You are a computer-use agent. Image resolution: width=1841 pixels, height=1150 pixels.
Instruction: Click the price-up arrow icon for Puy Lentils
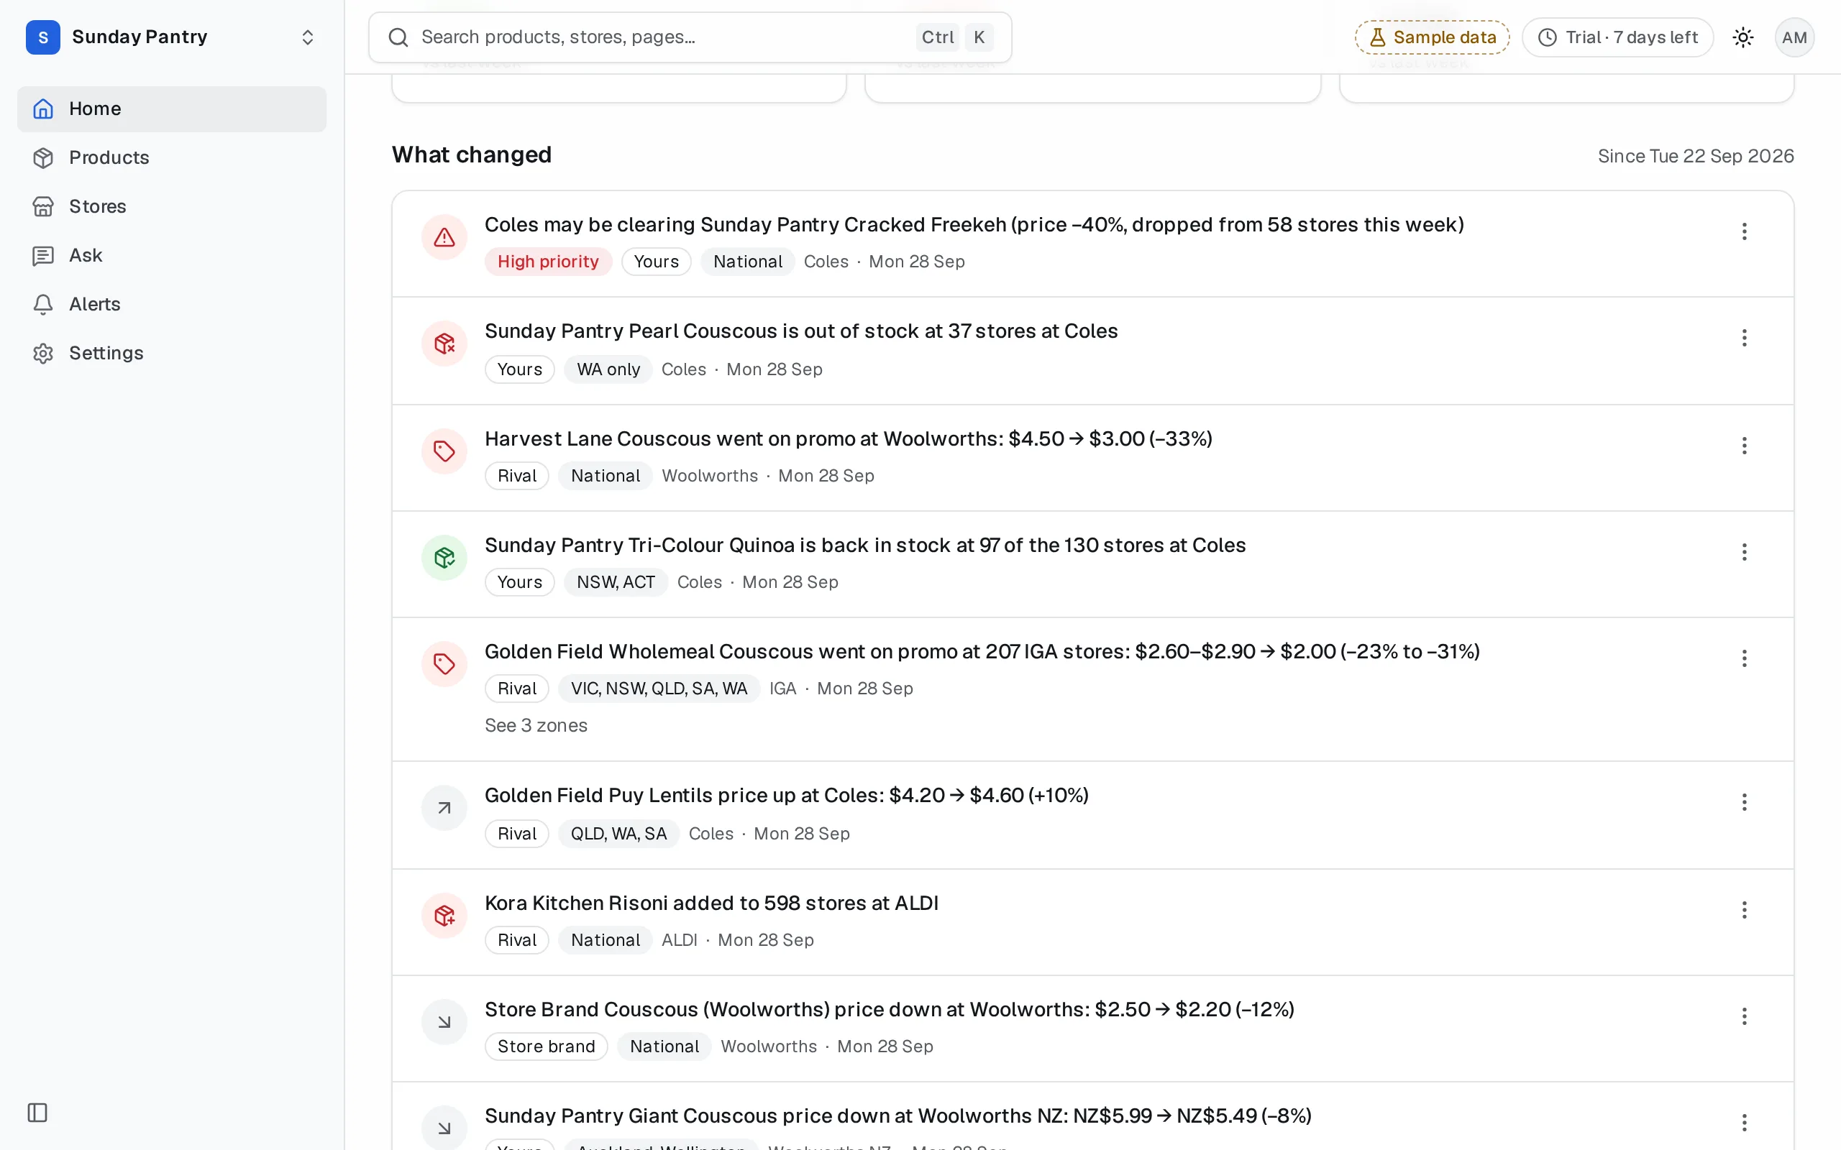click(x=444, y=808)
